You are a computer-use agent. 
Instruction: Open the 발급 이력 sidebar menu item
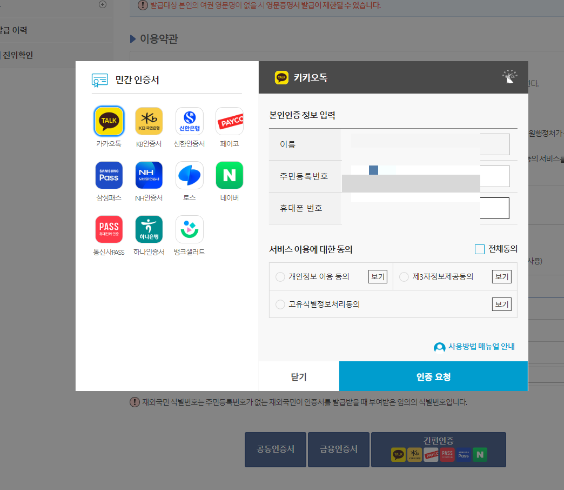pyautogui.click(x=14, y=30)
